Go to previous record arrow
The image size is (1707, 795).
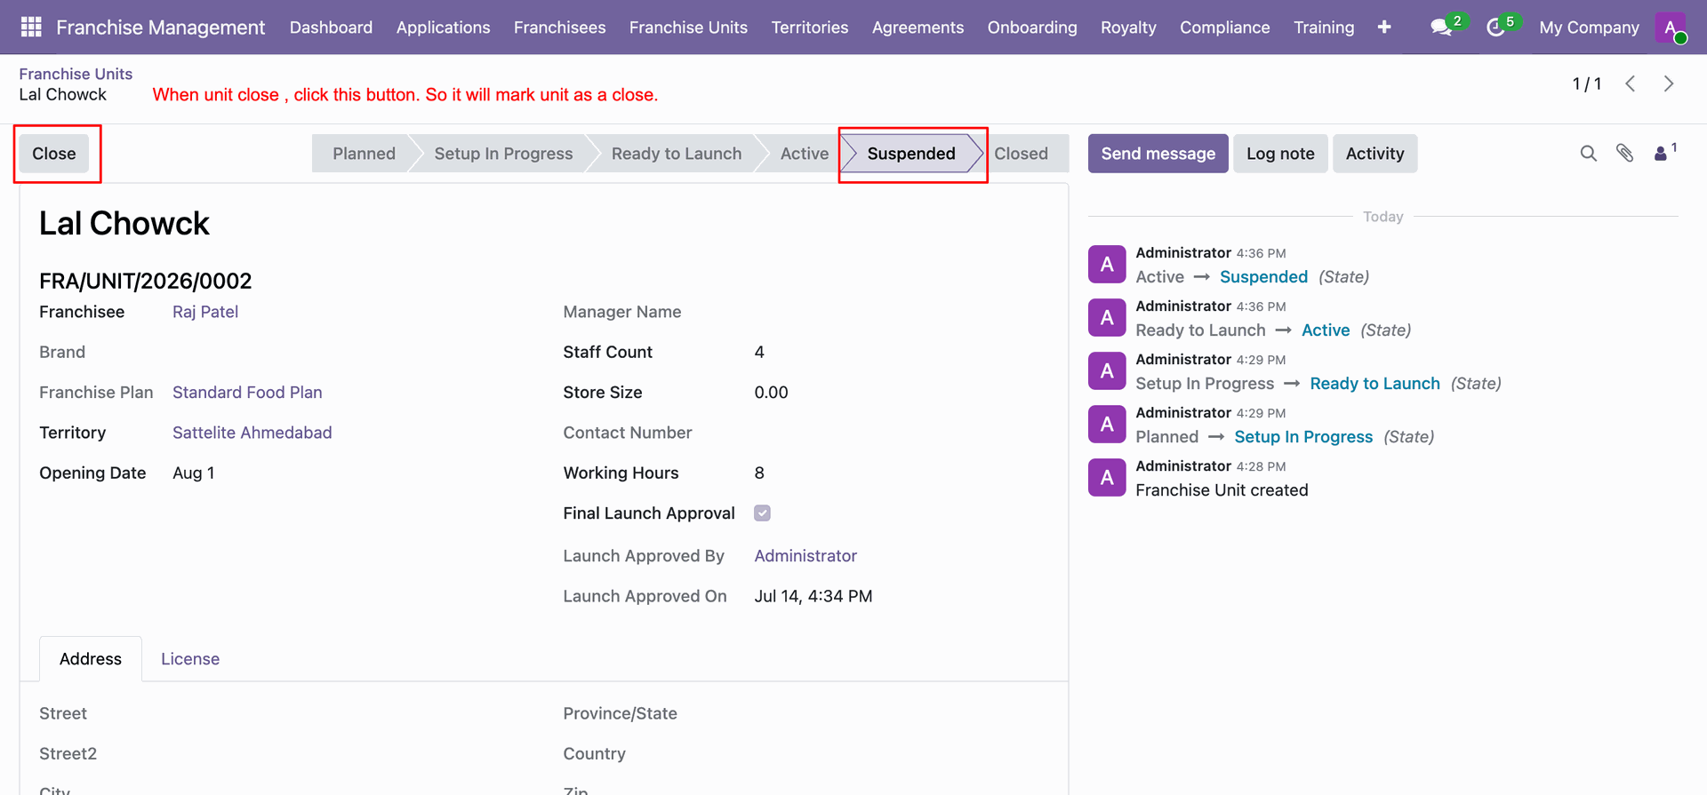[x=1631, y=83]
